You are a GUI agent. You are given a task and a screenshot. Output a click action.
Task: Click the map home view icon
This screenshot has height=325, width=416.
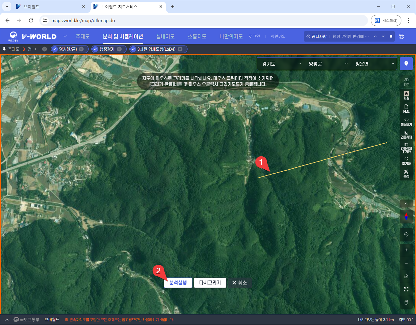(406, 276)
